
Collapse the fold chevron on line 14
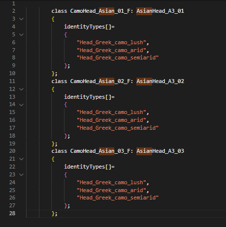tap(21, 105)
